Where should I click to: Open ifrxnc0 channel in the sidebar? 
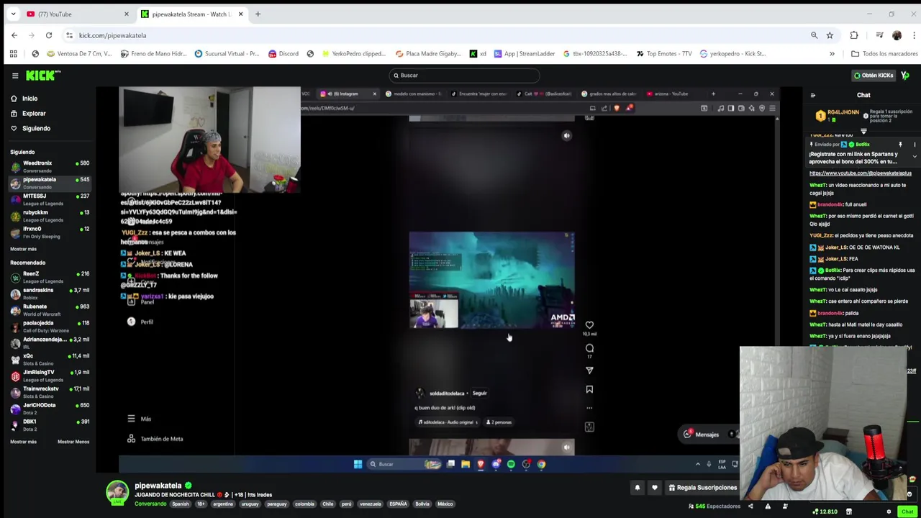click(x=49, y=232)
